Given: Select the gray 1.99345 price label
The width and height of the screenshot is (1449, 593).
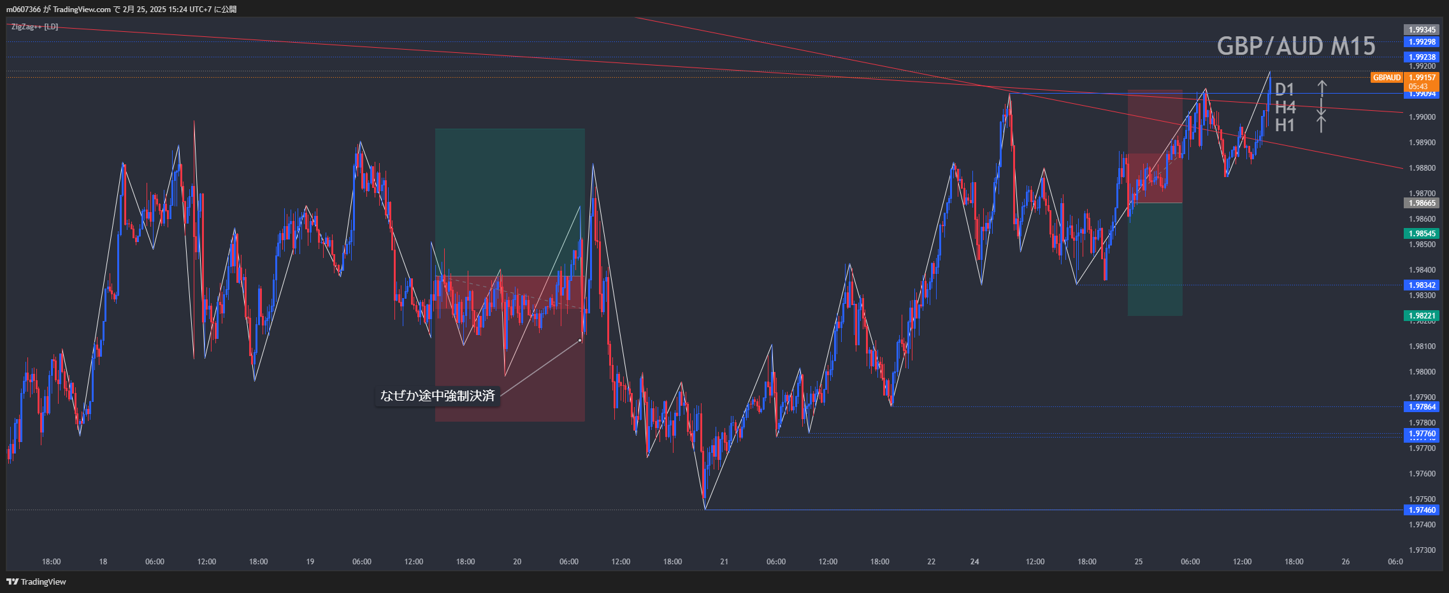Looking at the screenshot, I should (1422, 30).
